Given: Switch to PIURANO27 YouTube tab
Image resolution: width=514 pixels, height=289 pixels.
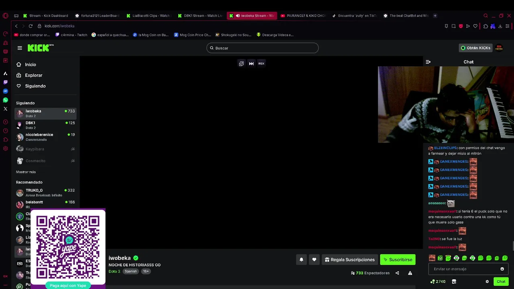Looking at the screenshot, I should pos(303,16).
